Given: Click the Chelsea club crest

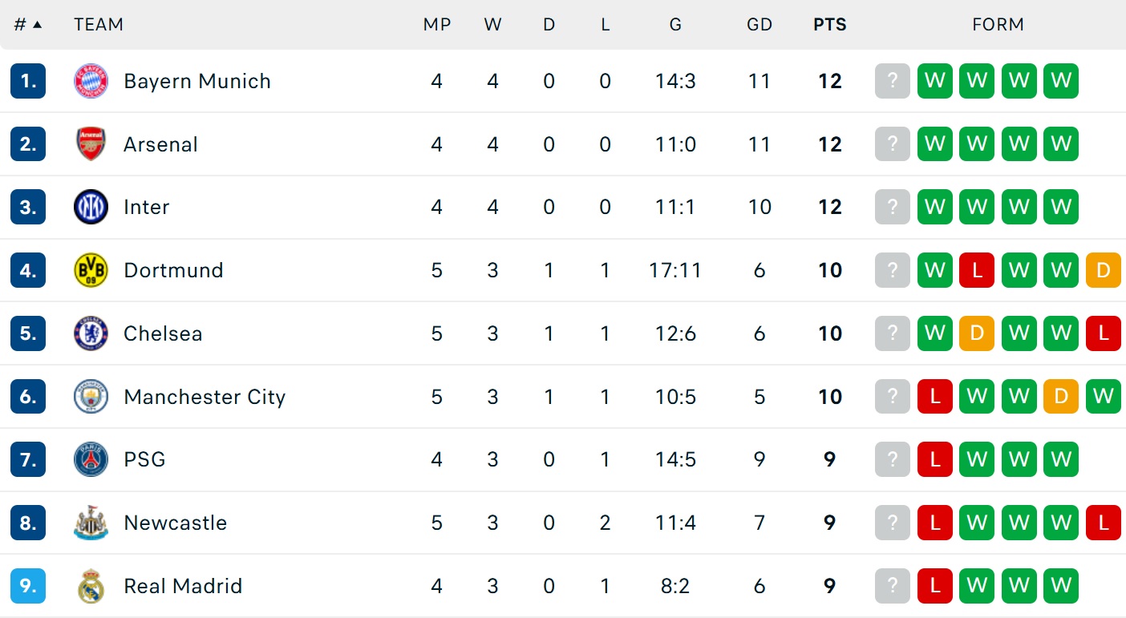Looking at the screenshot, I should tap(91, 333).
